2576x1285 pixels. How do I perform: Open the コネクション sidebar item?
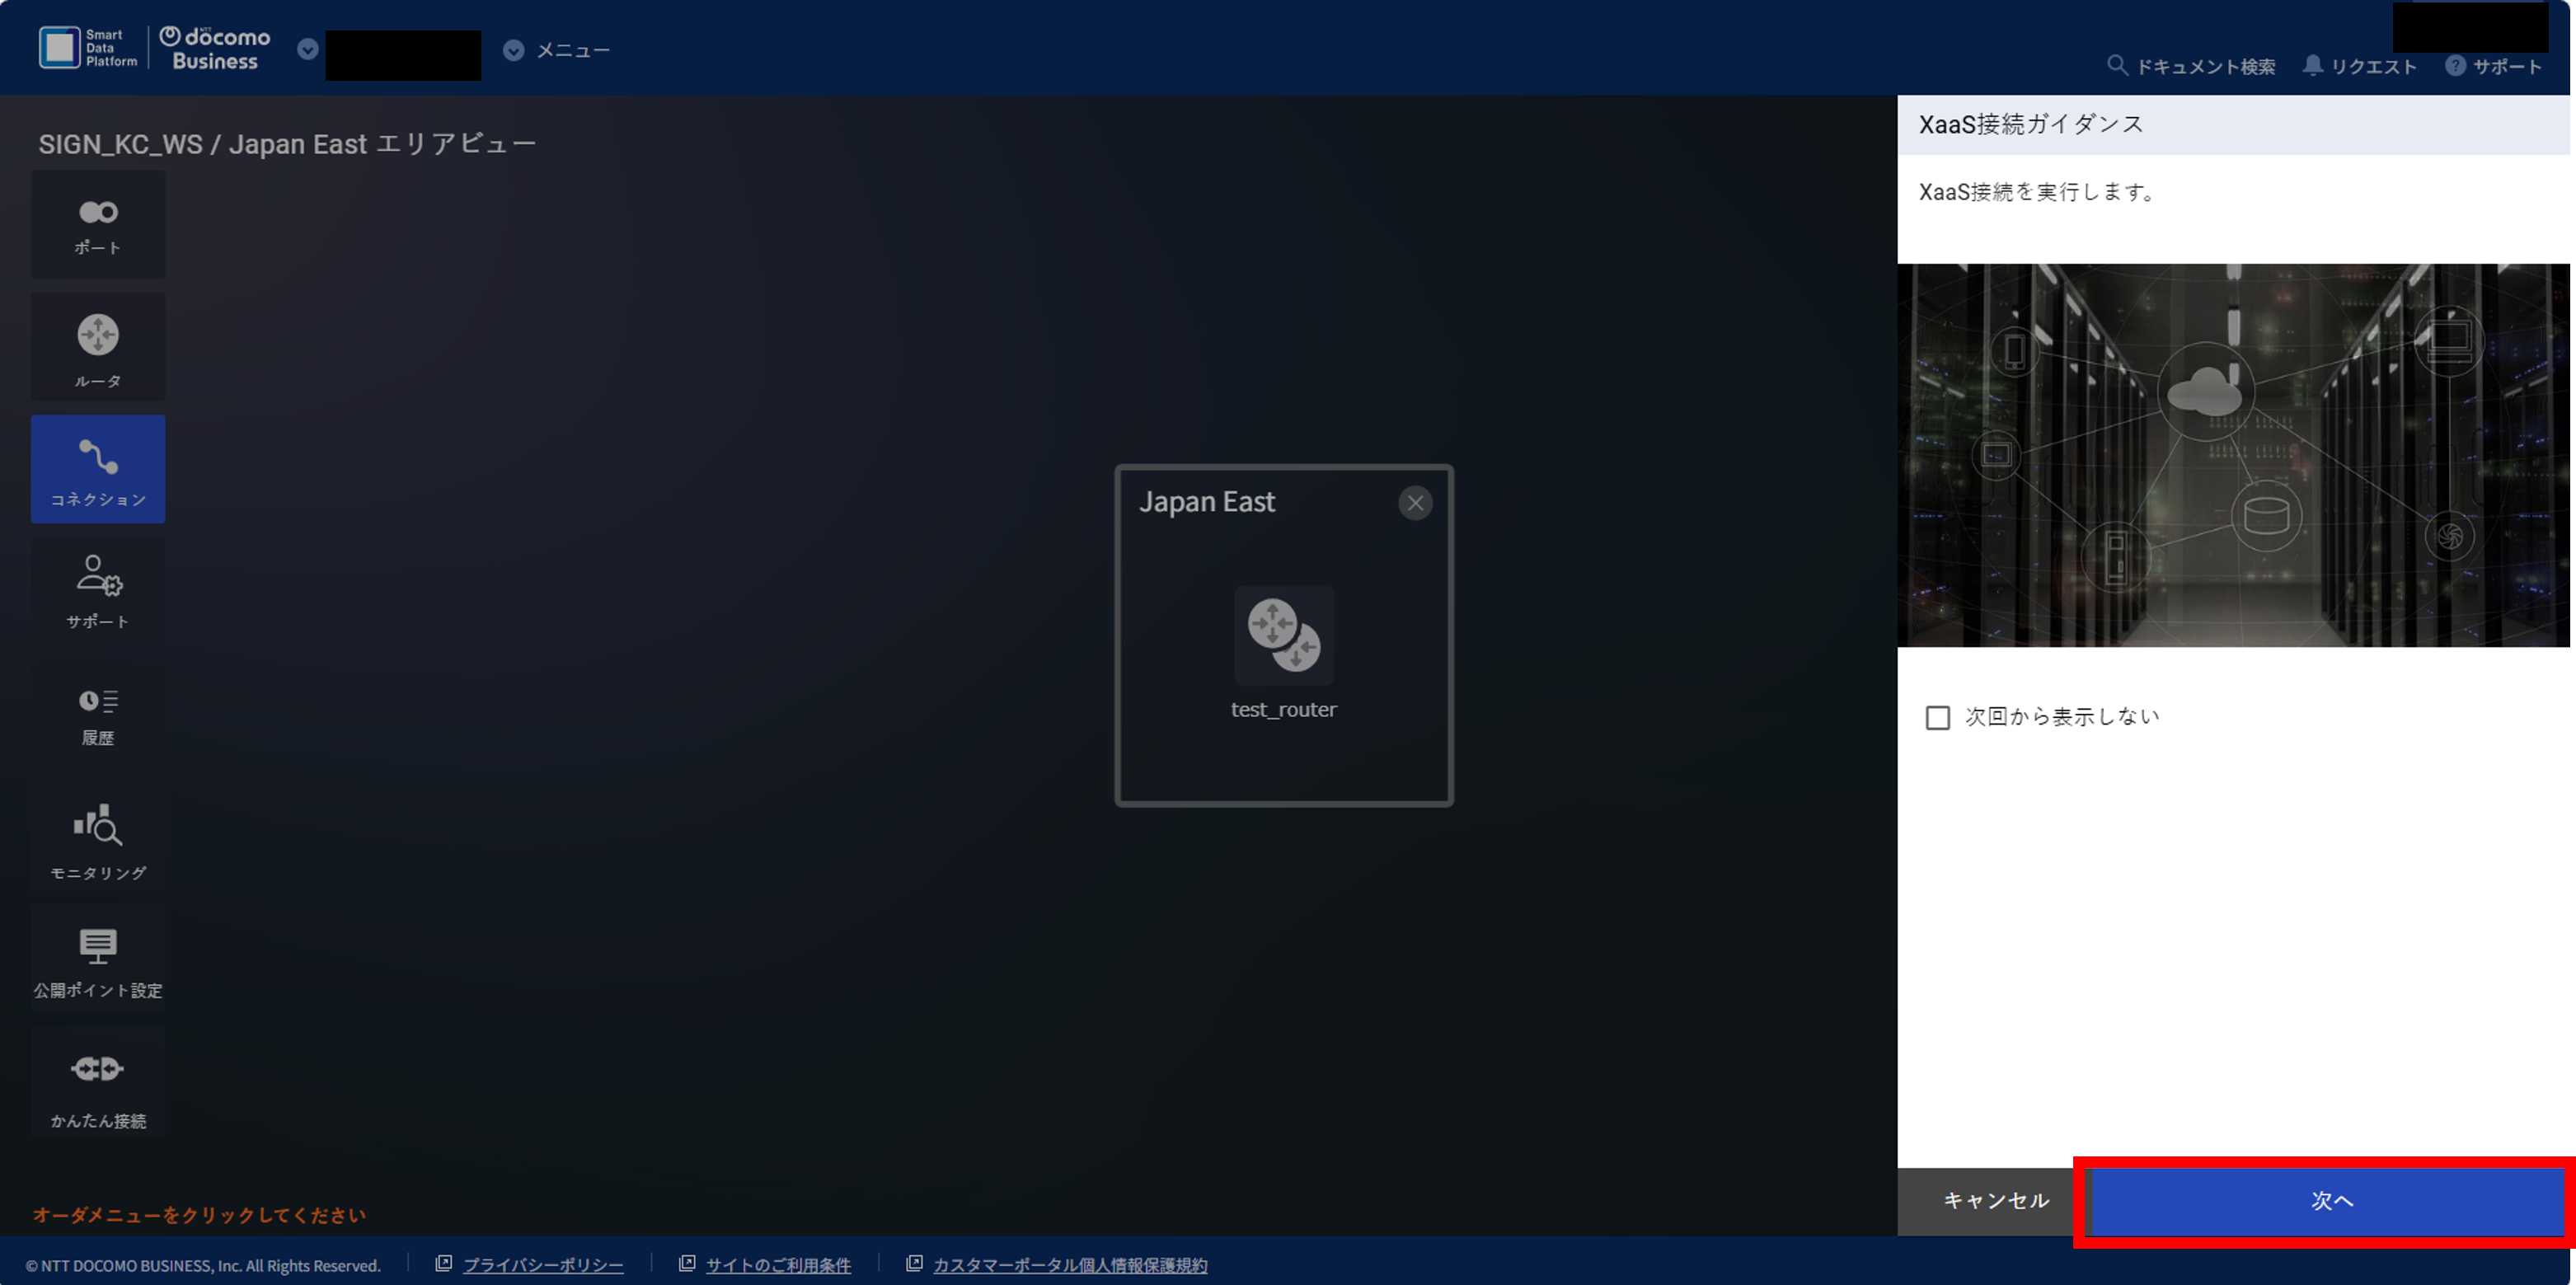98,470
